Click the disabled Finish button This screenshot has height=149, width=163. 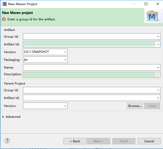click(124, 141)
